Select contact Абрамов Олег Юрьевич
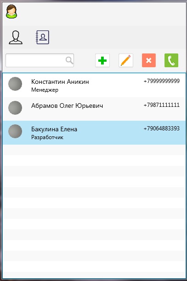 point(94,109)
